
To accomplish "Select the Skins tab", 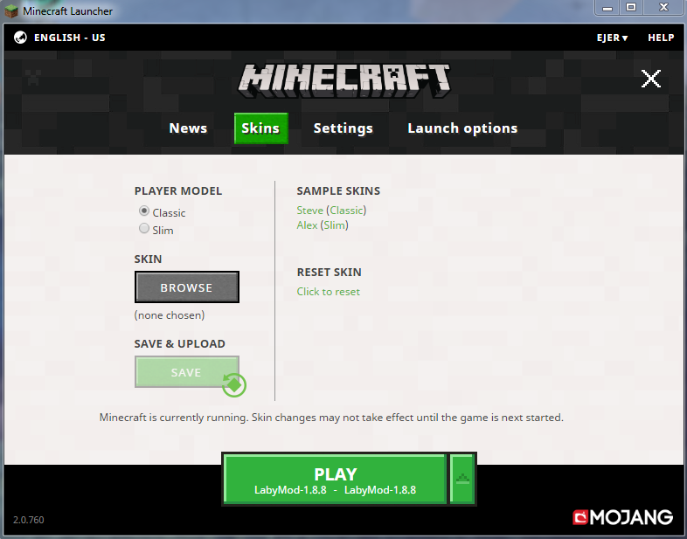I will tap(260, 128).
